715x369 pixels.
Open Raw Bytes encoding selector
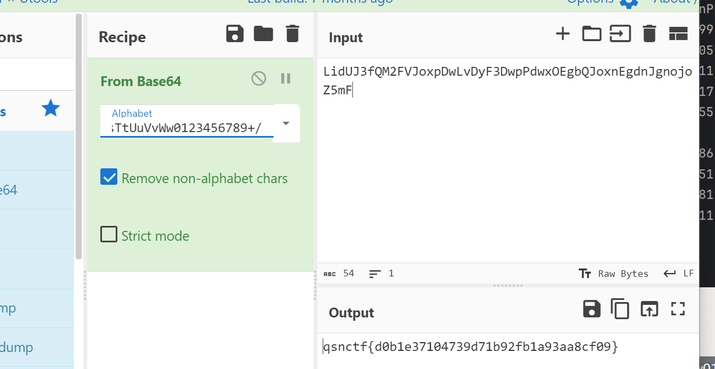pos(614,274)
